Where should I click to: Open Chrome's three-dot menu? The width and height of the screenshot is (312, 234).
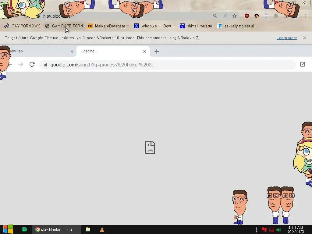click(x=305, y=16)
